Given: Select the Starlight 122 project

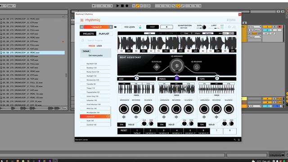Looking at the screenshot, I should pyautogui.click(x=95, y=76).
